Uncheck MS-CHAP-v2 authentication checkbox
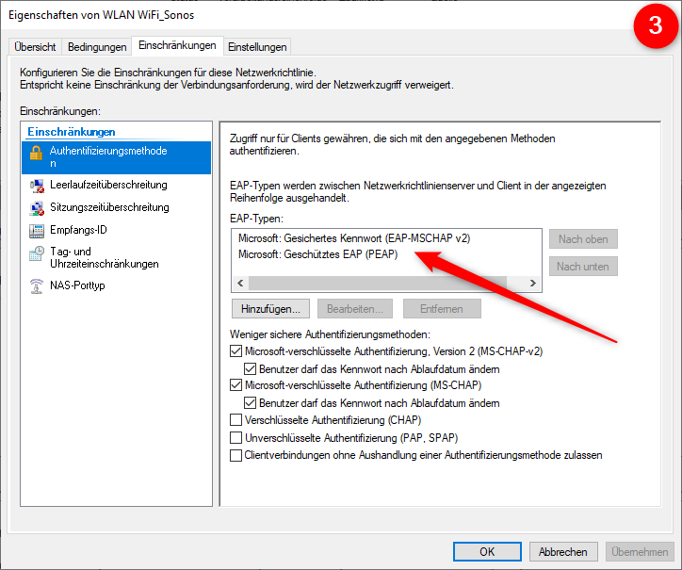 [x=235, y=351]
